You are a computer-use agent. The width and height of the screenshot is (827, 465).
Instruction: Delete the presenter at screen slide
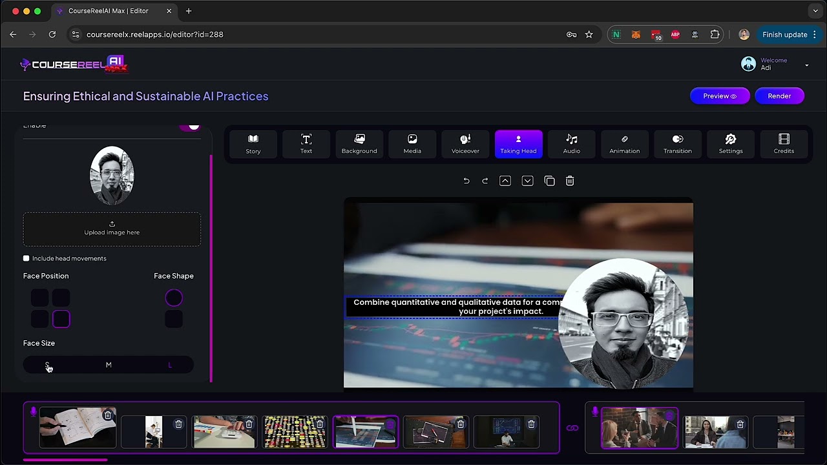(531, 424)
